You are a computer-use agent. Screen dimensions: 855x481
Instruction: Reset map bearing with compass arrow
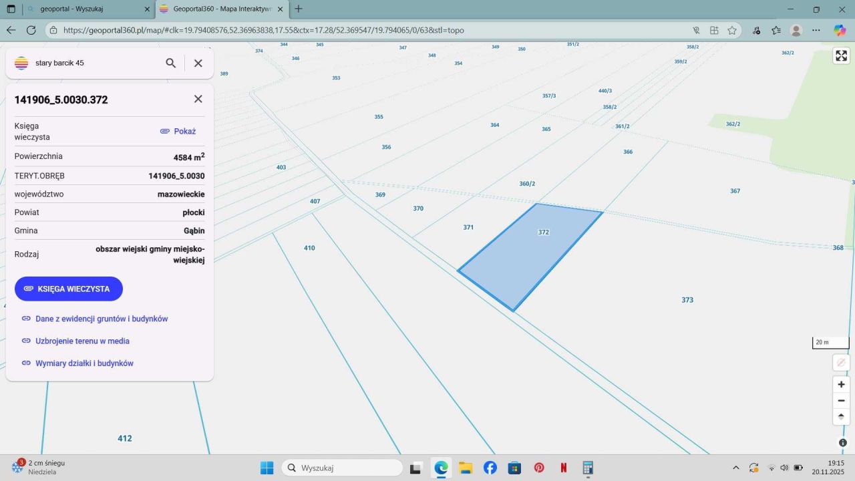(841, 416)
